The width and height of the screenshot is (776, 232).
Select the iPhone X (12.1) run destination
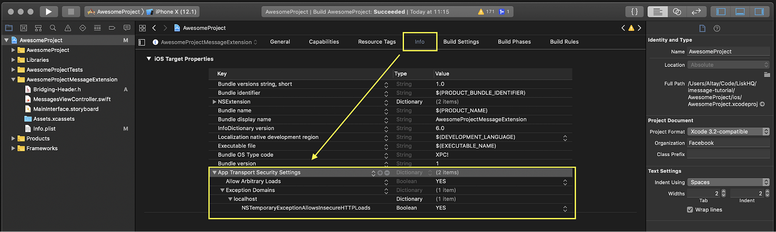171,12
